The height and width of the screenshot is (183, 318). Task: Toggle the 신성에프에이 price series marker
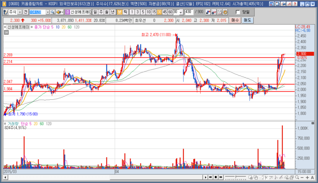5,27
